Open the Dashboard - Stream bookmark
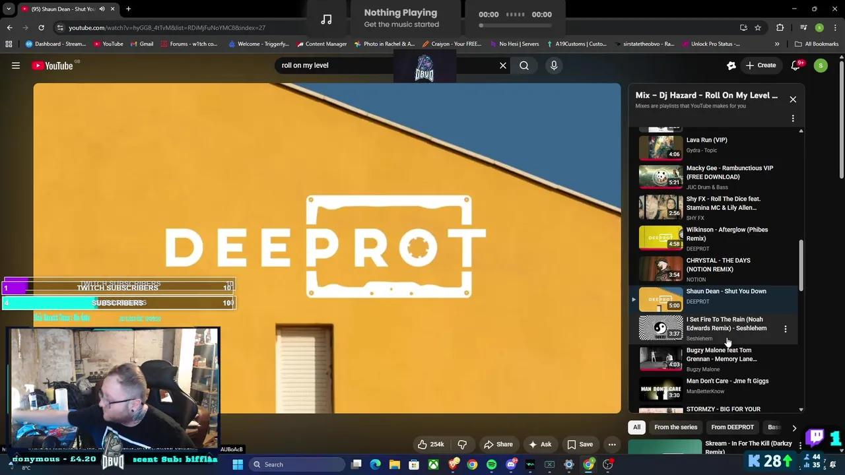The height and width of the screenshot is (475, 845). click(55, 44)
